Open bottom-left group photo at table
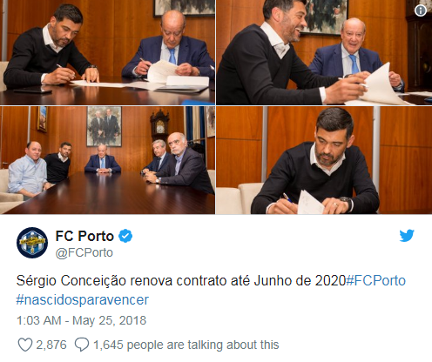This screenshot has height=362, width=432. coord(107,160)
